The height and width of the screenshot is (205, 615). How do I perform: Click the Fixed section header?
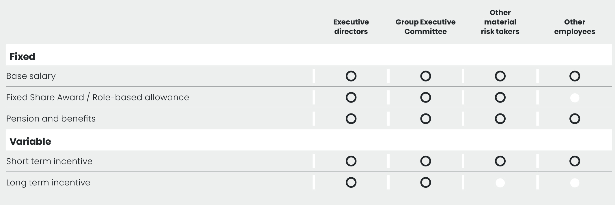coord(22,56)
